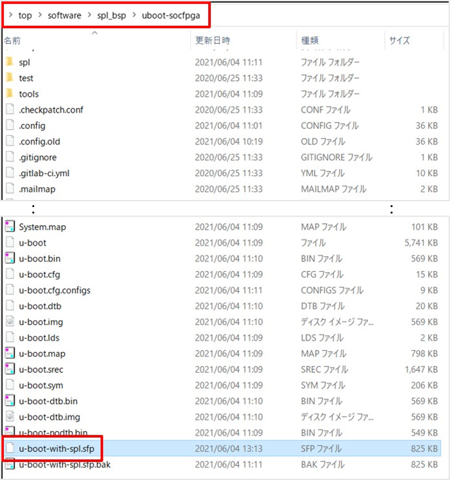Select the u-boot.bin file icon
The height and width of the screenshot is (480, 450).
(x=10, y=258)
